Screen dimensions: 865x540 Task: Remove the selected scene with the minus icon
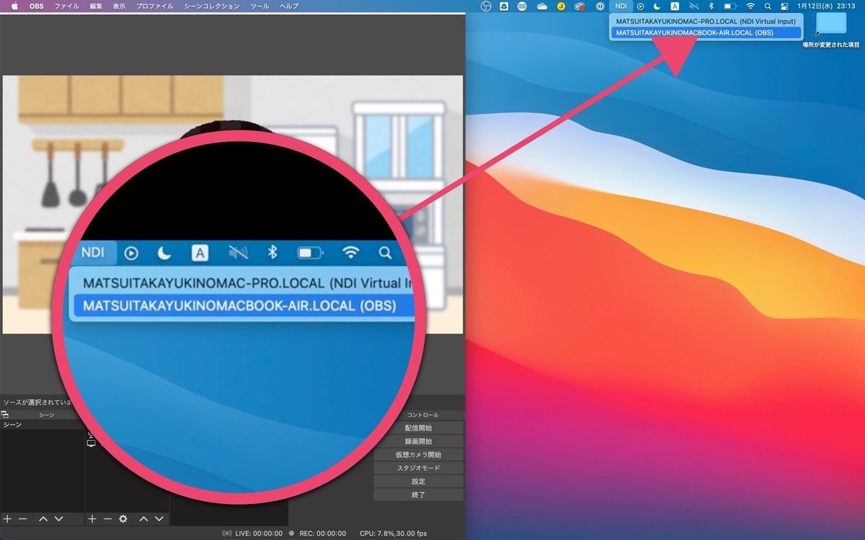point(23,518)
